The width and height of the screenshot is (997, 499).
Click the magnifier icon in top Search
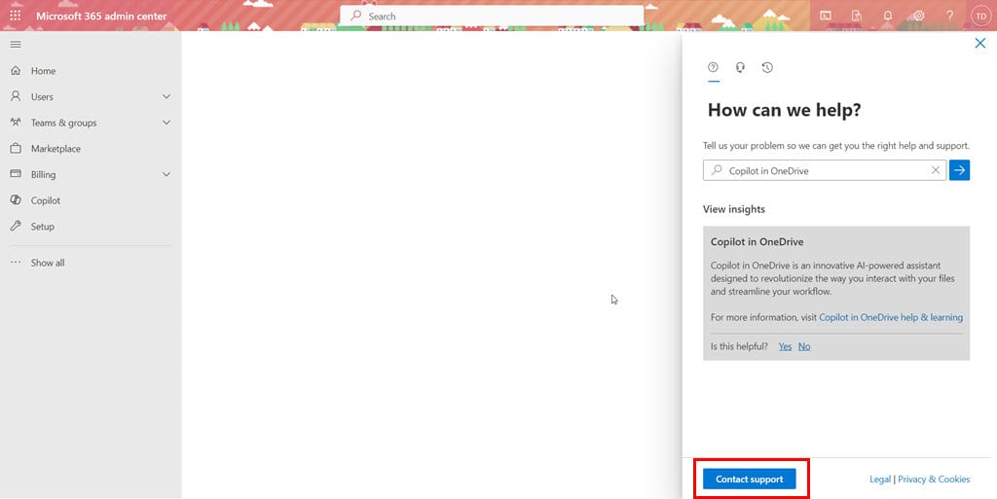point(356,16)
